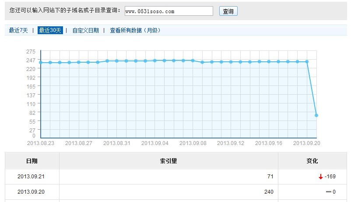Click the 日期 column header
The width and height of the screenshot is (351, 202).
32,161
